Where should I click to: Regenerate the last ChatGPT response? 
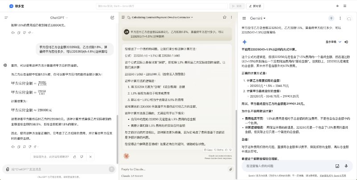click(x=25, y=147)
